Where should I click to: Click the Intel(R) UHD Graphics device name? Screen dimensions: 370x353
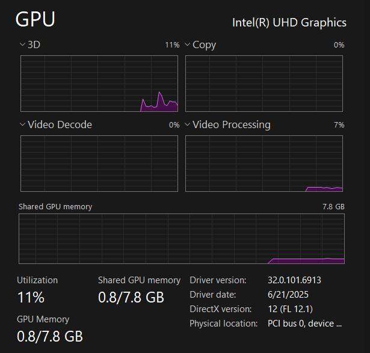pos(289,22)
